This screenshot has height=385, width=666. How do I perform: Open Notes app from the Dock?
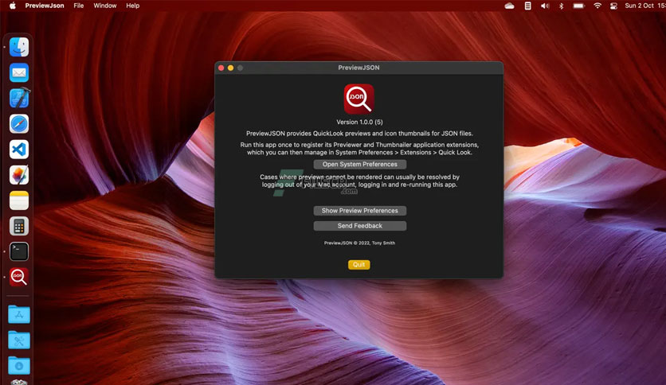click(19, 200)
